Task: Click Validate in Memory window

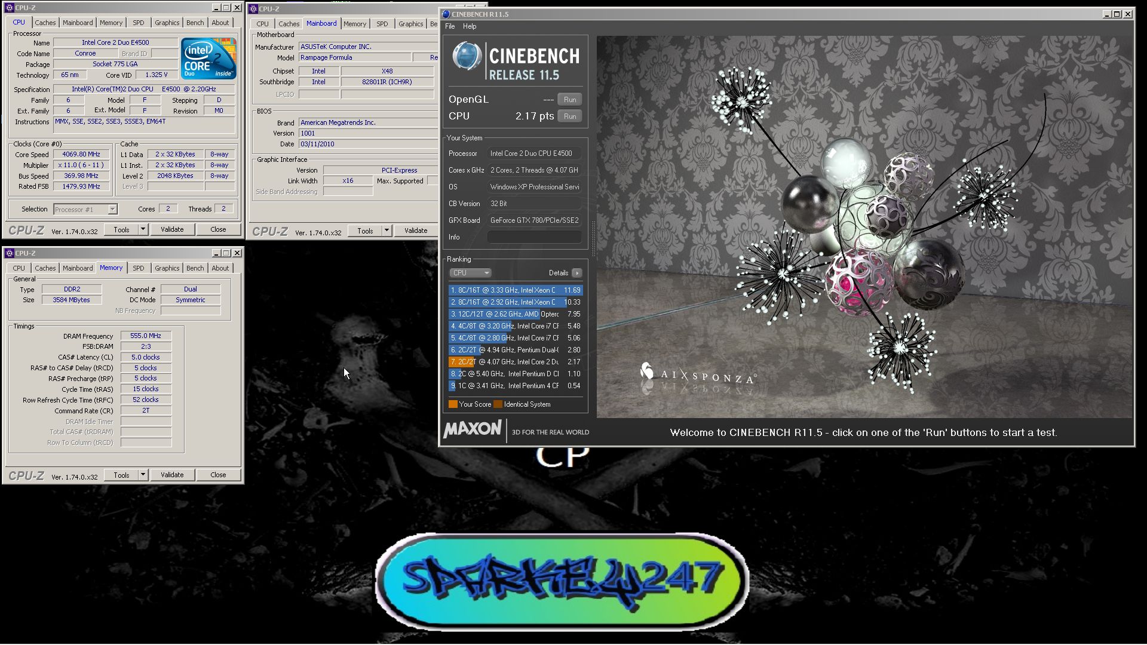Action: click(172, 475)
